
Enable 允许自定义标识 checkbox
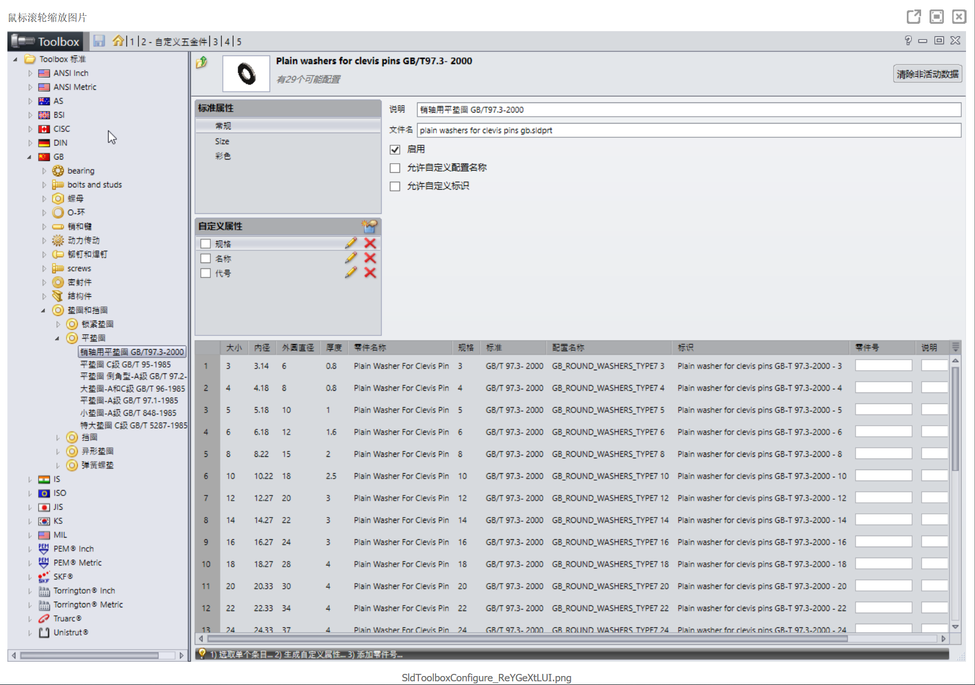pyautogui.click(x=395, y=186)
